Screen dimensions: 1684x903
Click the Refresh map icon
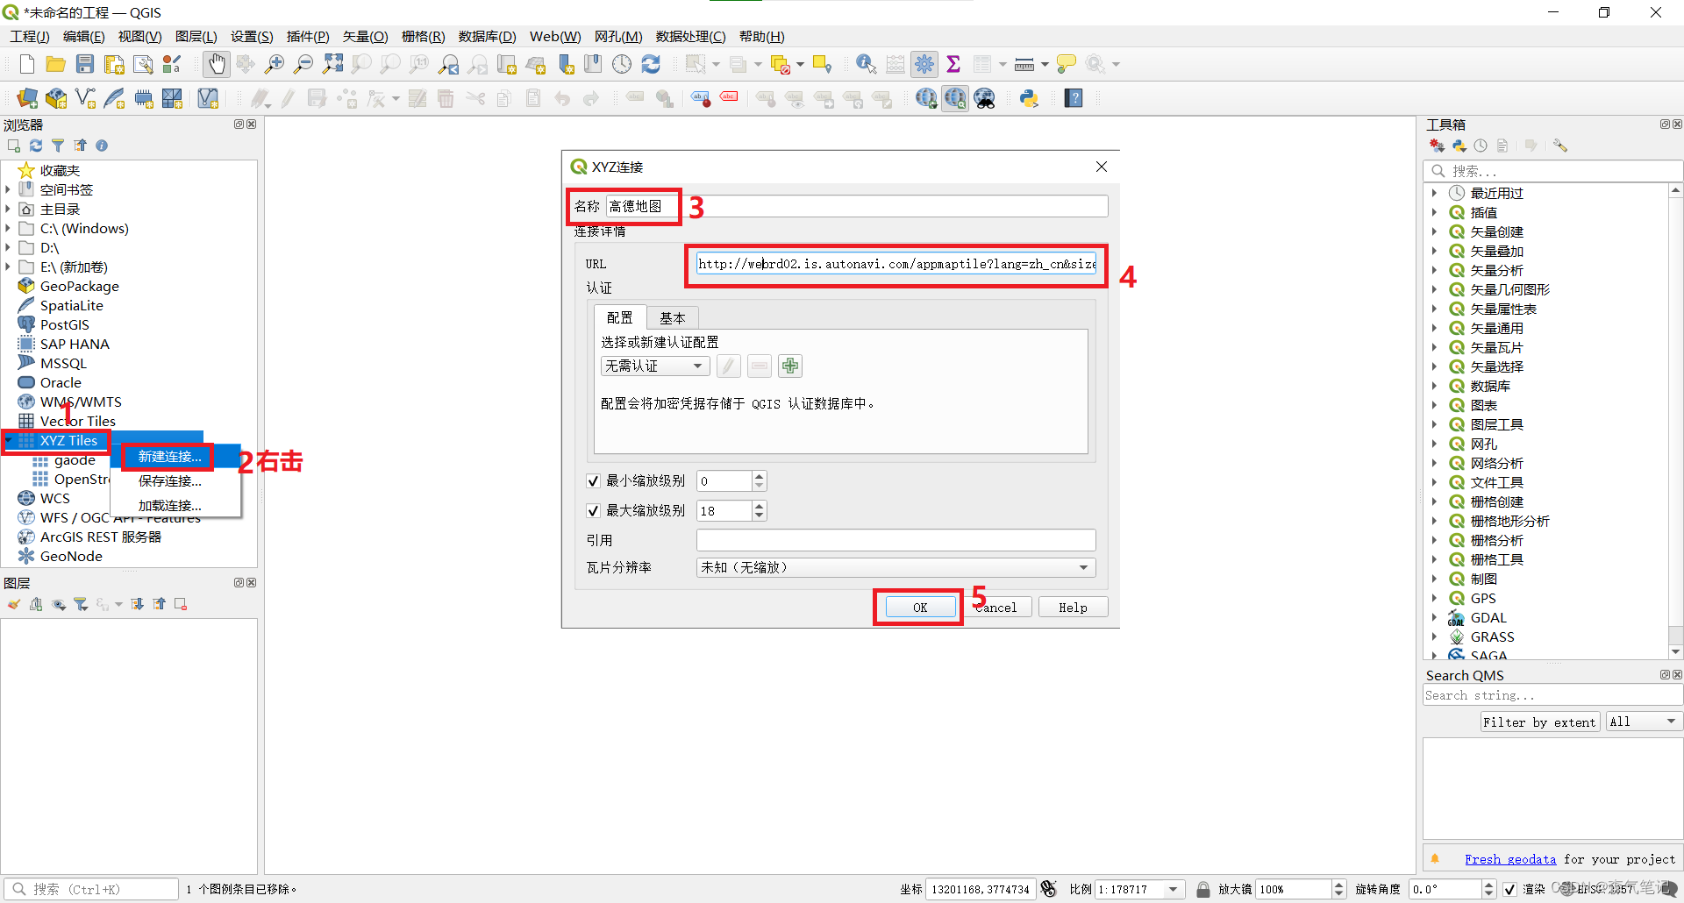coord(651,64)
